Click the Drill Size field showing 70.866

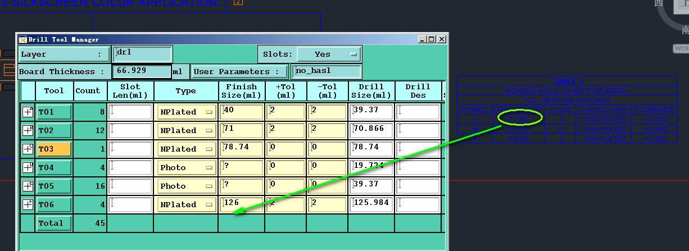371,130
